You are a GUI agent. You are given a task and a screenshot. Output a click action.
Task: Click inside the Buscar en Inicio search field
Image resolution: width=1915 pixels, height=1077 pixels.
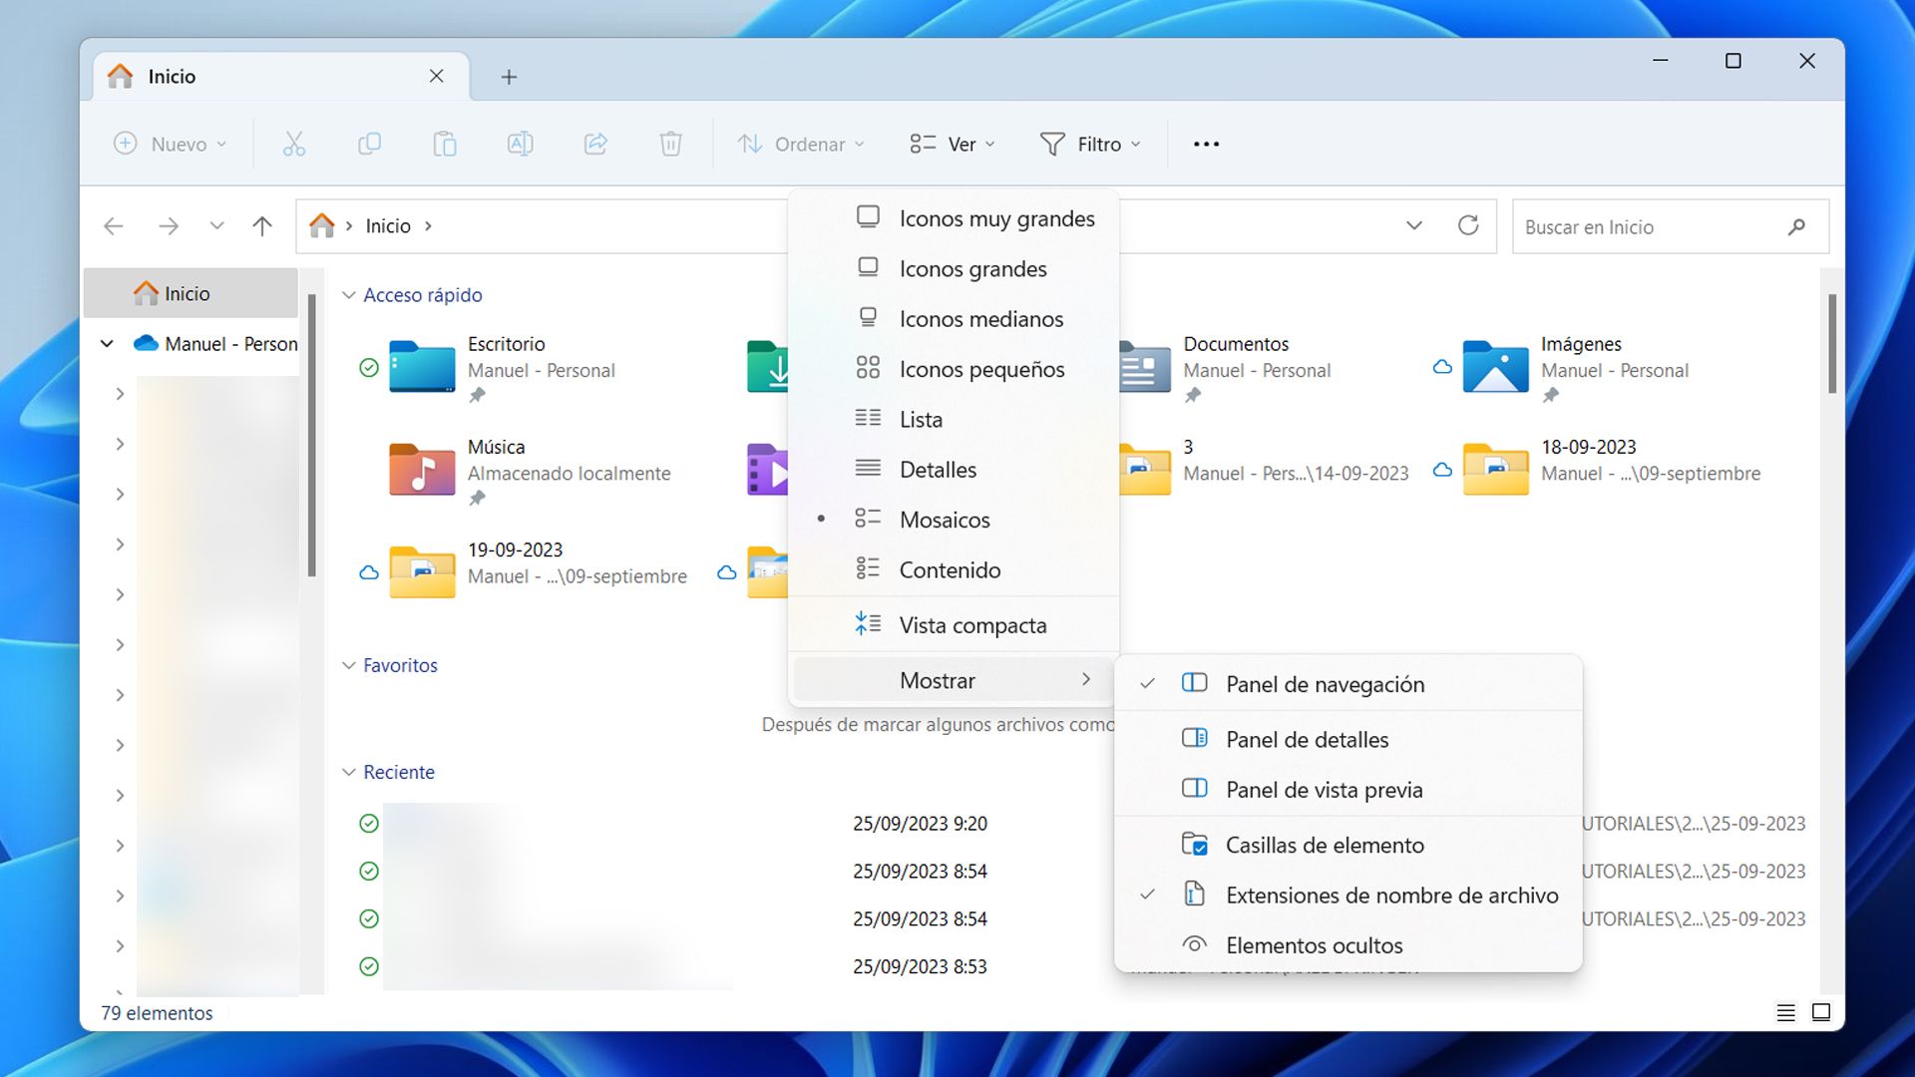tap(1656, 226)
